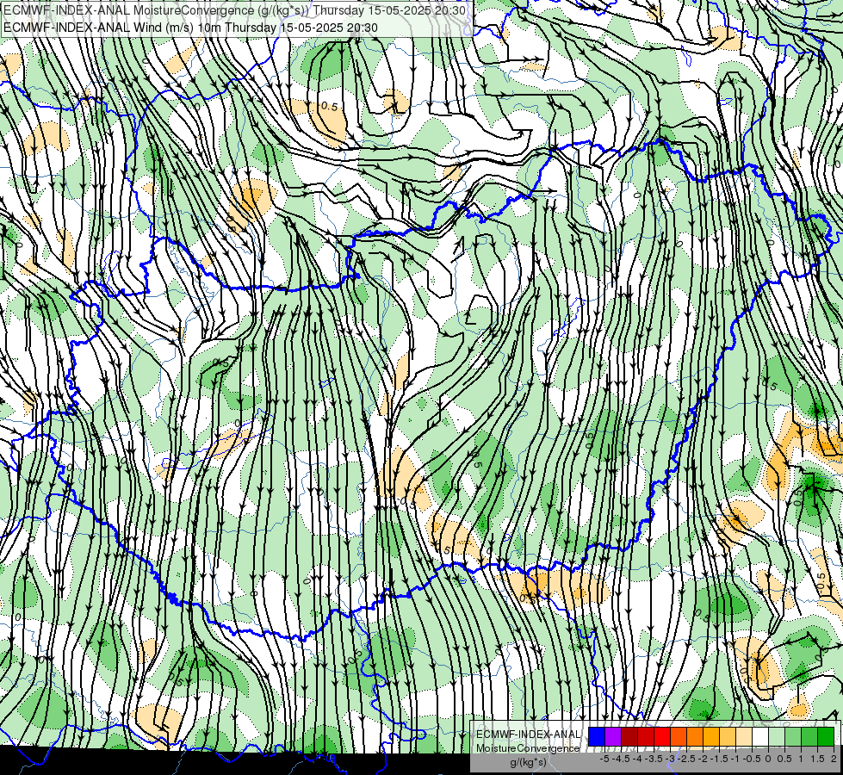The width and height of the screenshot is (843, 775).
Task: Select the dark maroon legend swatch
Action: click(x=629, y=736)
